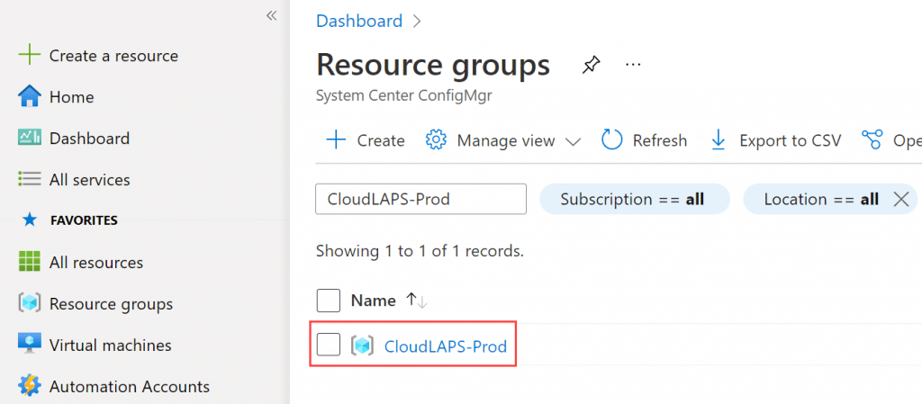Viewport: 922px width, 404px height.
Task: Open the Dashboard chart icon
Action: [x=30, y=138]
